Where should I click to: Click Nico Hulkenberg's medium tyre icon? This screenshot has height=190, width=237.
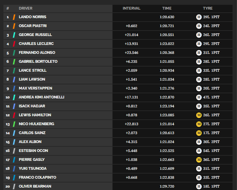coord(199,124)
